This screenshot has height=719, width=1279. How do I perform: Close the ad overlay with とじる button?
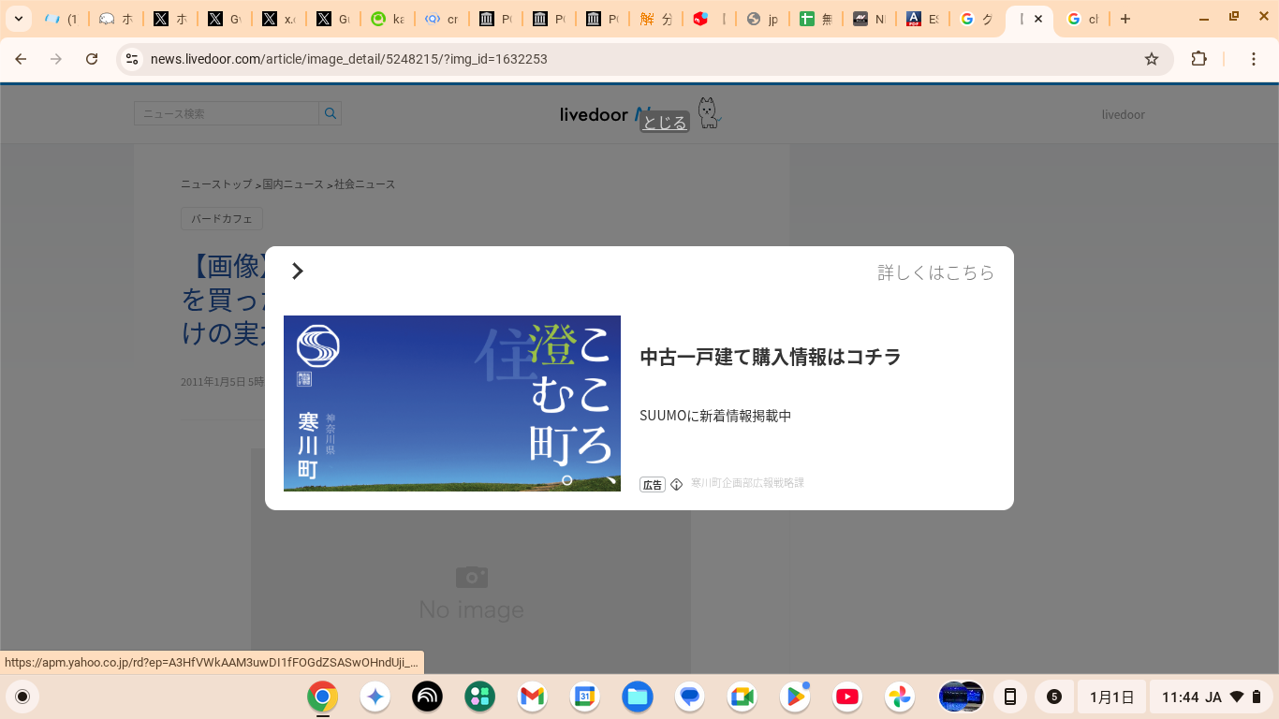[664, 123]
